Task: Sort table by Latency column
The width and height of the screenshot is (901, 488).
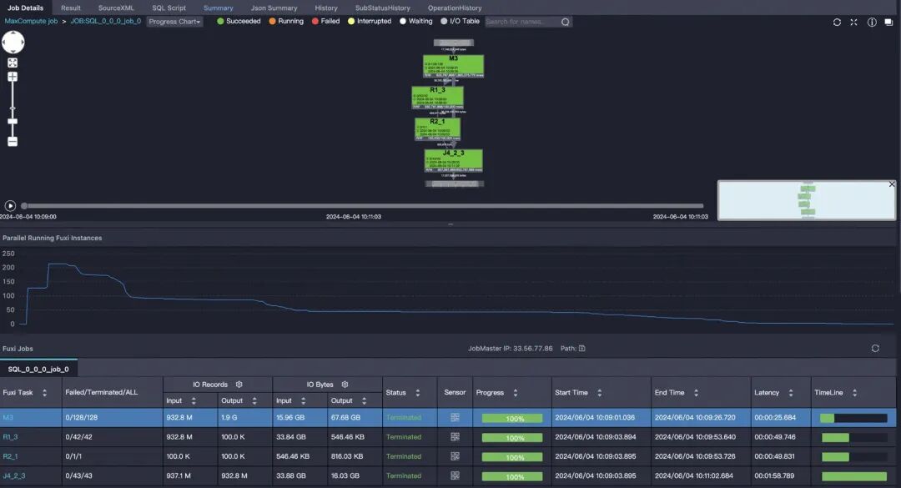Action: 791,393
